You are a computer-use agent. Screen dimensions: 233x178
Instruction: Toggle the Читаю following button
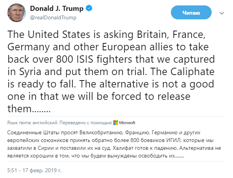tap(191, 13)
